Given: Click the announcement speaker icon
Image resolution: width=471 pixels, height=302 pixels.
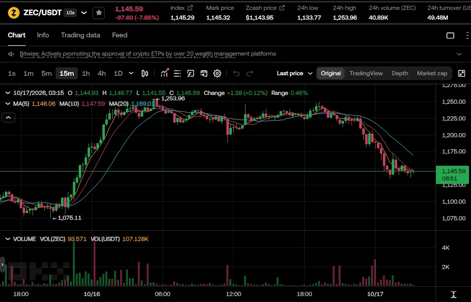Looking at the screenshot, I should click(11, 54).
